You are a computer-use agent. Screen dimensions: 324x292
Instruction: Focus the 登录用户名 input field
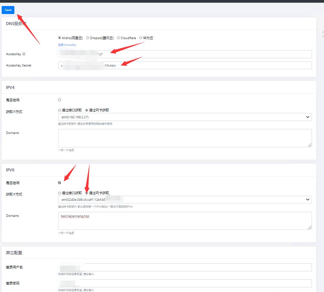tap(185, 267)
